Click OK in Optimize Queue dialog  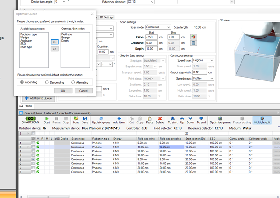pos(63,91)
